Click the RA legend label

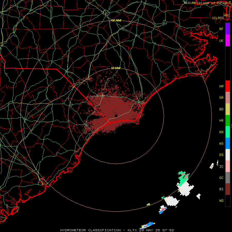[x=221, y=132]
